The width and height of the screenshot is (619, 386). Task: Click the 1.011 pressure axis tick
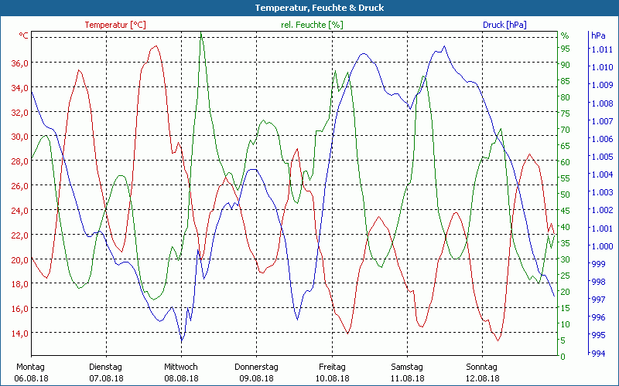pos(601,49)
